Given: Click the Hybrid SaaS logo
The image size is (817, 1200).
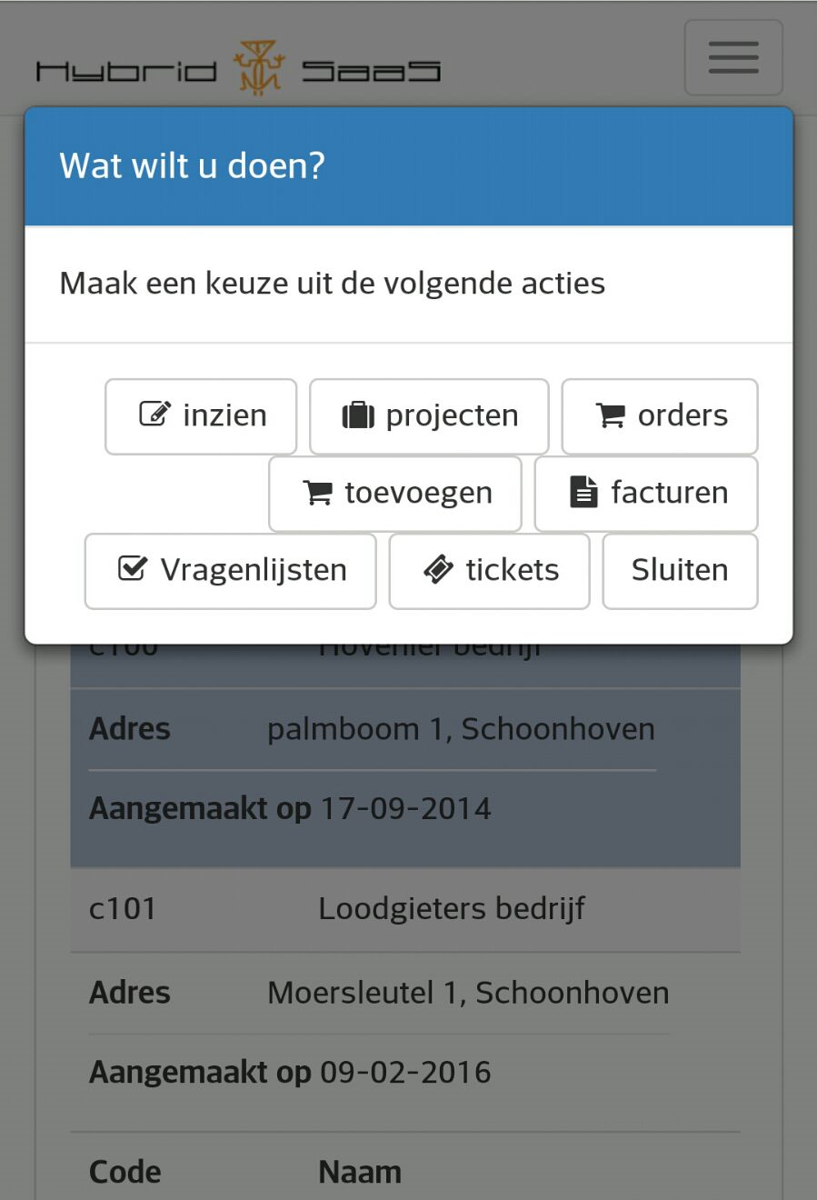Looking at the screenshot, I should [238, 69].
